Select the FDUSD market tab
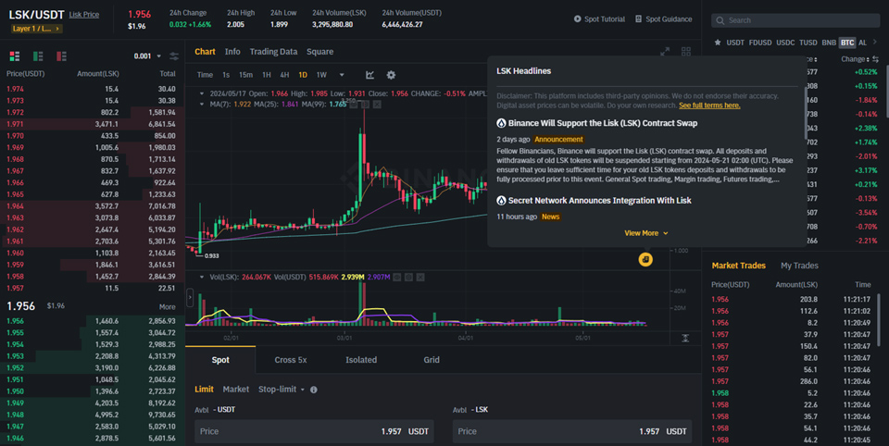This screenshot has height=446, width=889. [x=760, y=43]
